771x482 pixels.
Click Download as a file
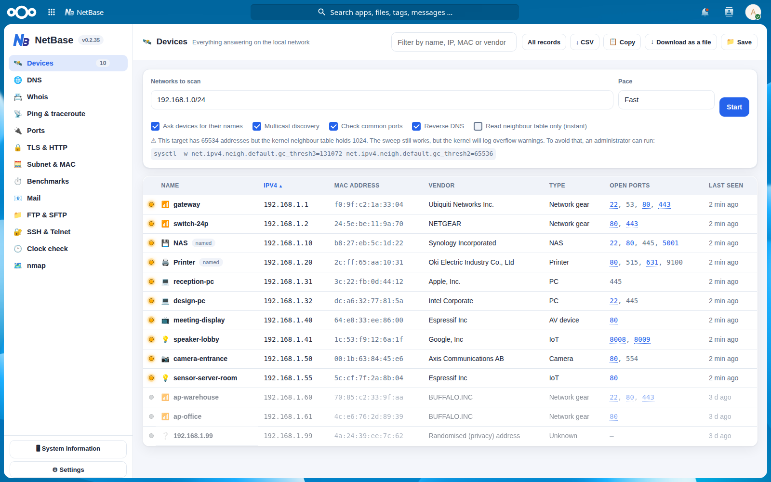coord(681,42)
